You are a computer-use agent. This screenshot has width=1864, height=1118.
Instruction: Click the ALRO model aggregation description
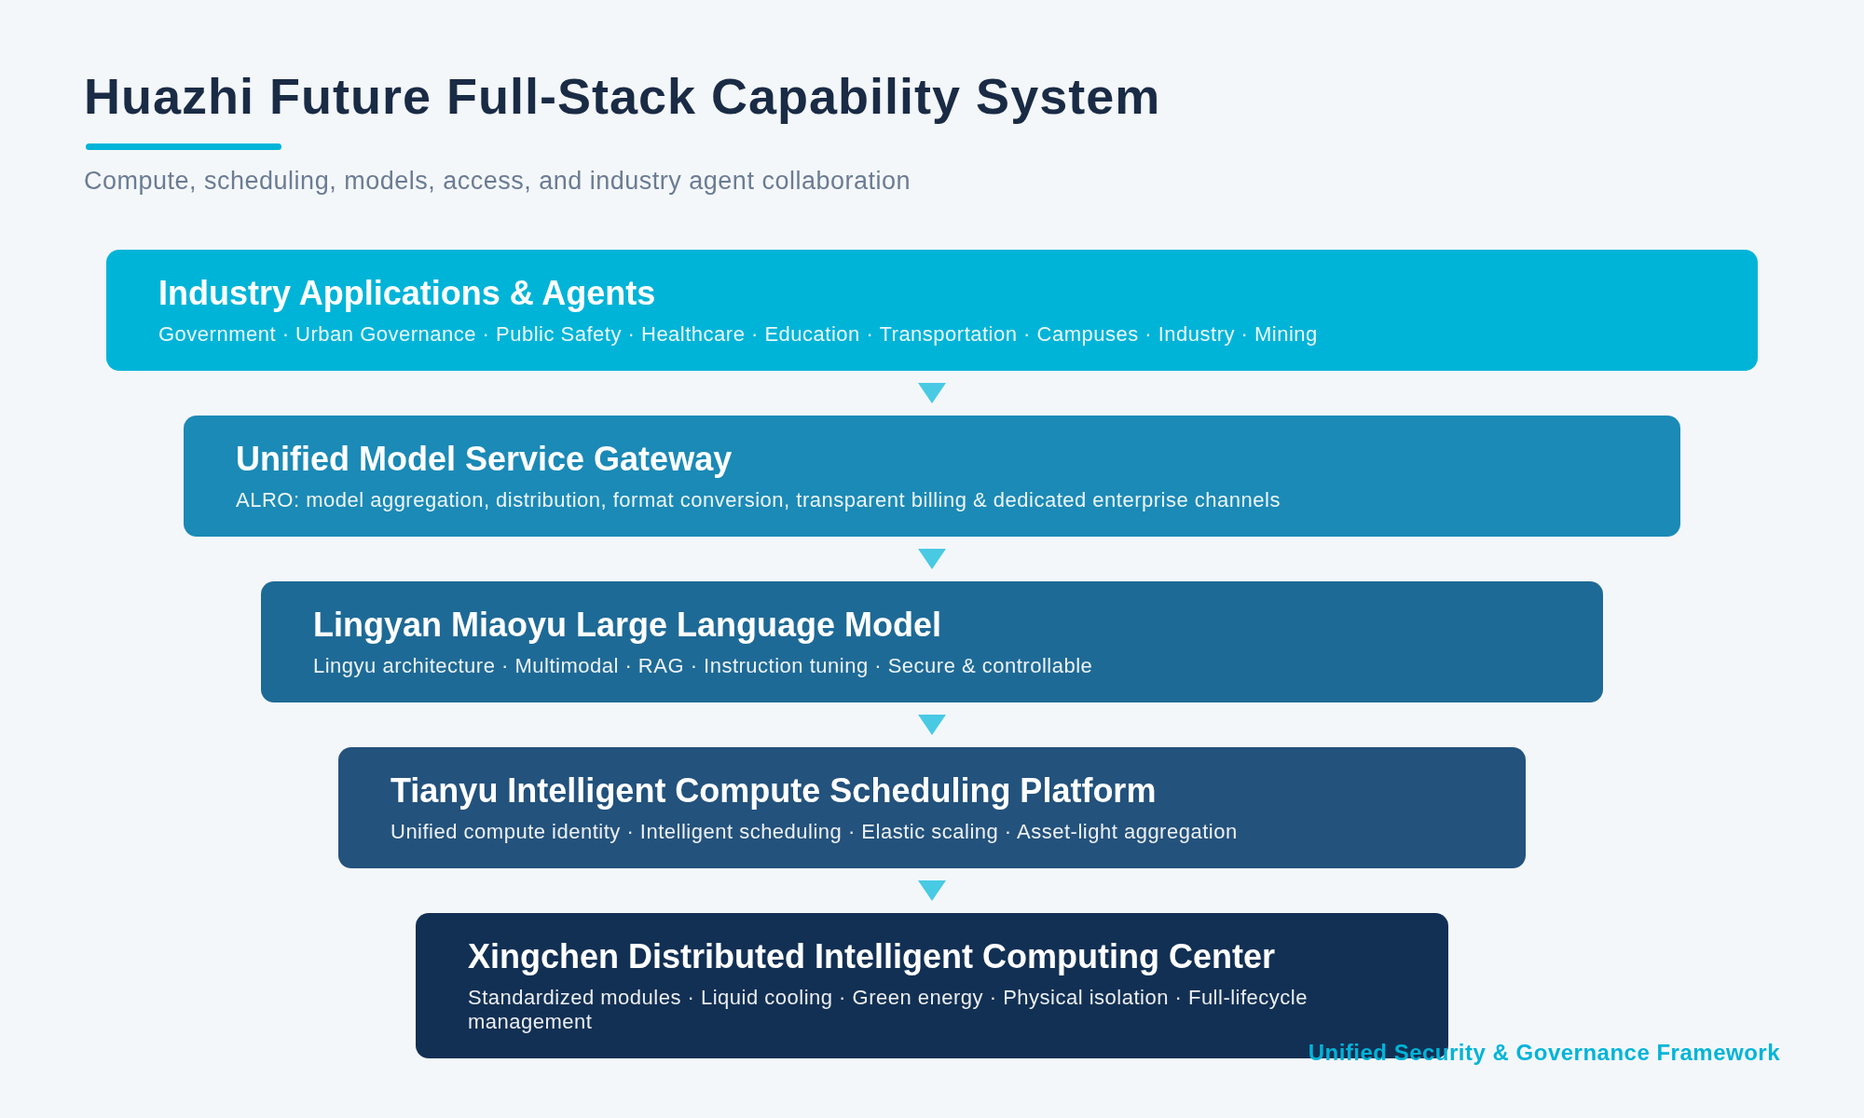coord(758,500)
